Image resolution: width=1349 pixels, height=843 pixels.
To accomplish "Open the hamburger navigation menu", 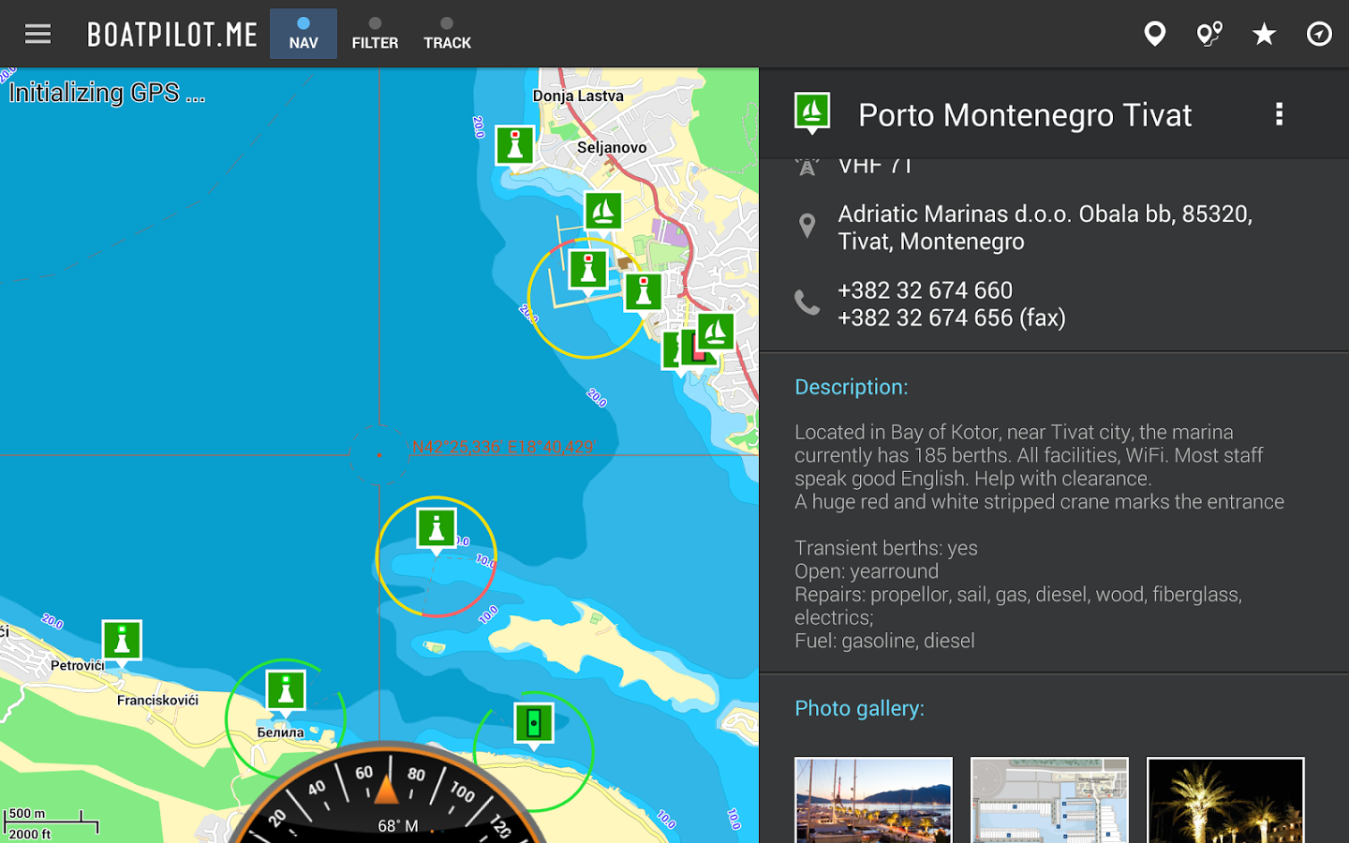I will coord(37,35).
